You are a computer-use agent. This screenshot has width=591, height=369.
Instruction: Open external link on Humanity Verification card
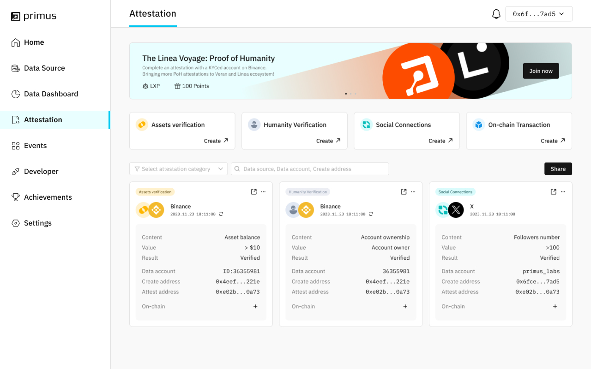tap(404, 192)
